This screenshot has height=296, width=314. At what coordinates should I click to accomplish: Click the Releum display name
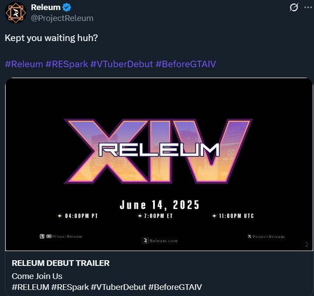46,7
